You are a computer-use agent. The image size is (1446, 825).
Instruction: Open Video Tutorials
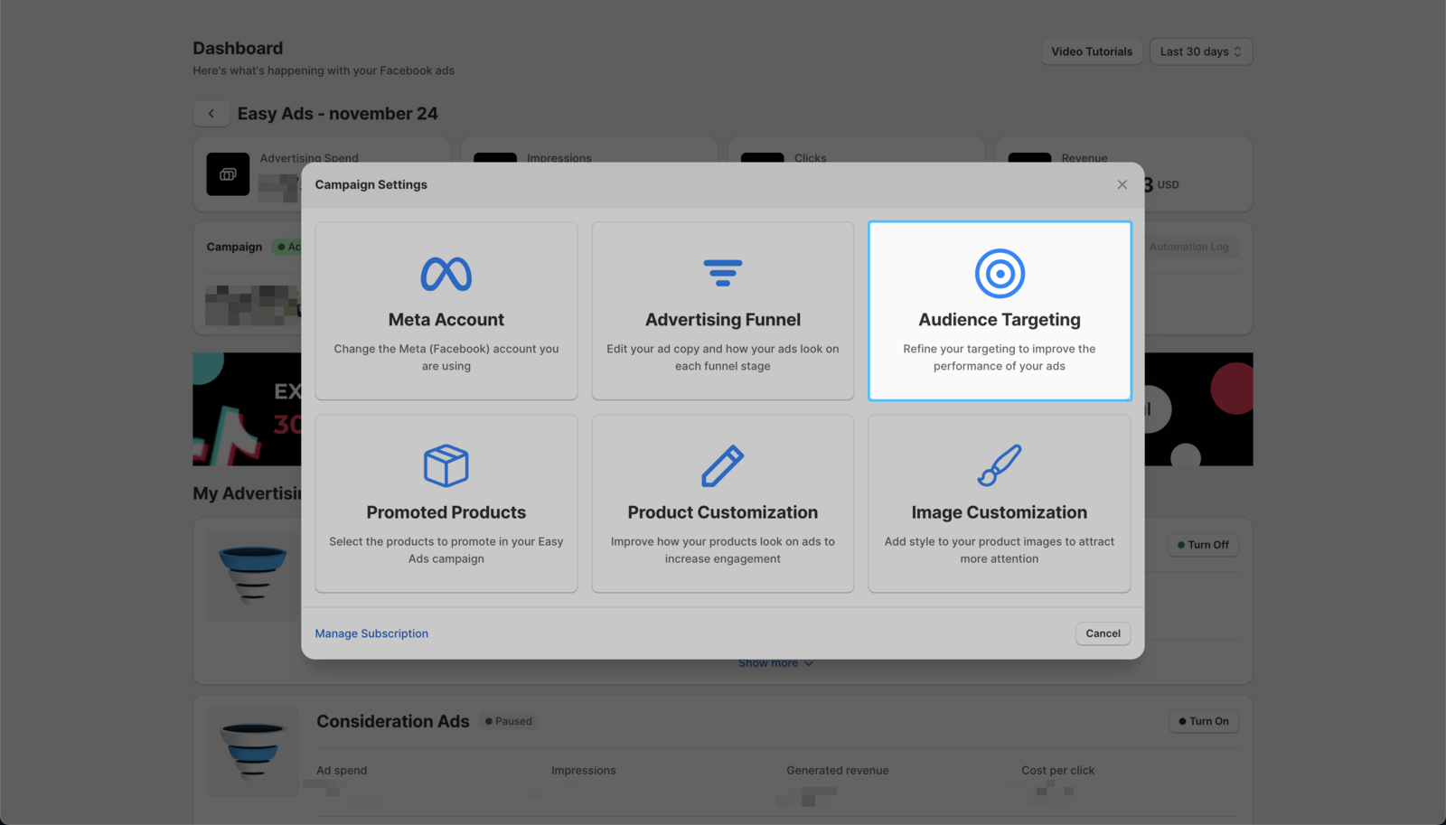1091,52
